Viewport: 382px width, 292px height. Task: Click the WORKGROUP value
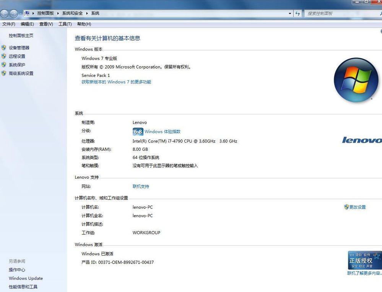tap(146, 233)
